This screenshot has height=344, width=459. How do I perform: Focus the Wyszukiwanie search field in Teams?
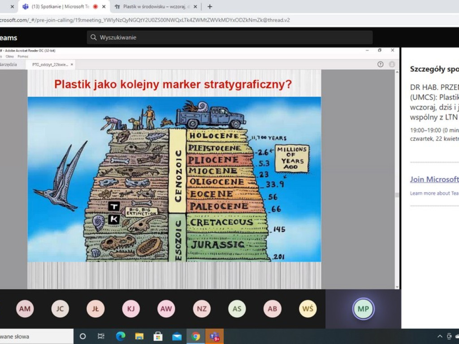(229, 38)
